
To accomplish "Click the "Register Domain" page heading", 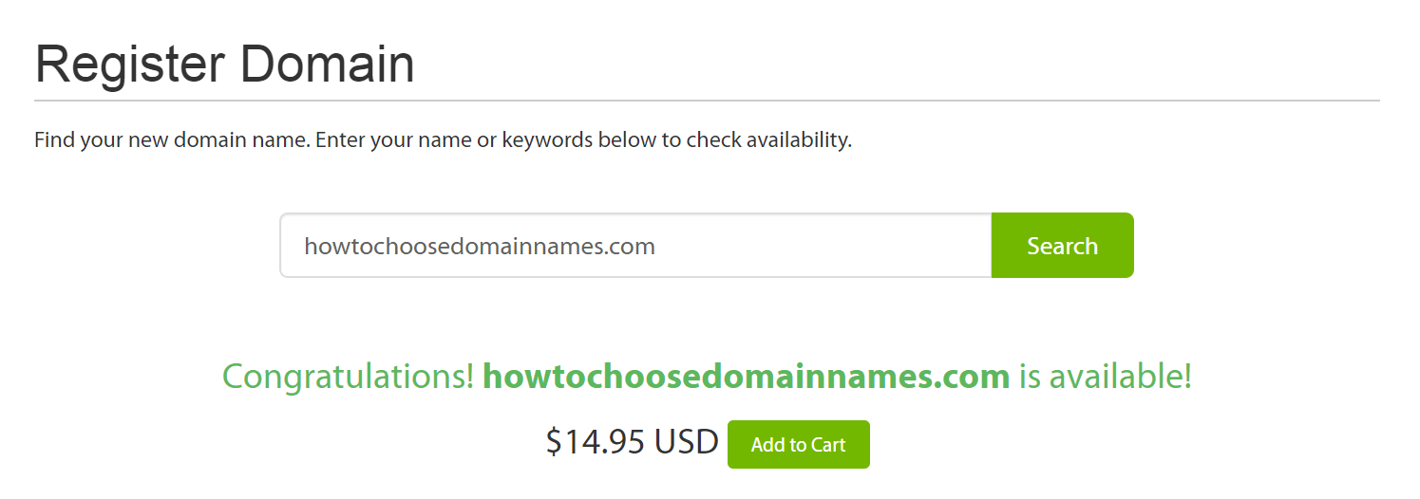I will (x=225, y=65).
